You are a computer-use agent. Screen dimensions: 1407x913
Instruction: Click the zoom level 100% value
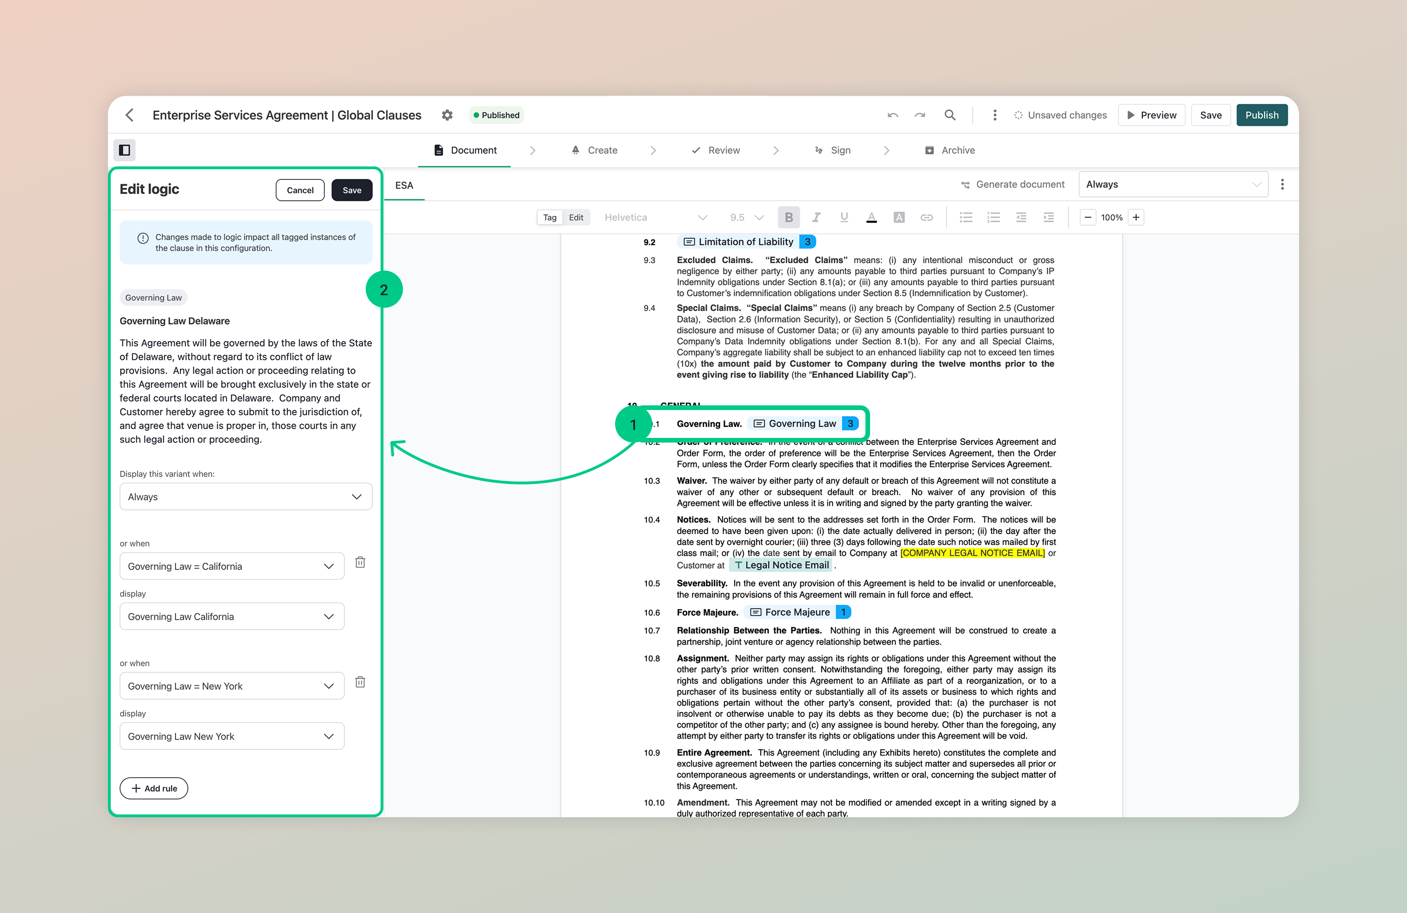pos(1112,217)
